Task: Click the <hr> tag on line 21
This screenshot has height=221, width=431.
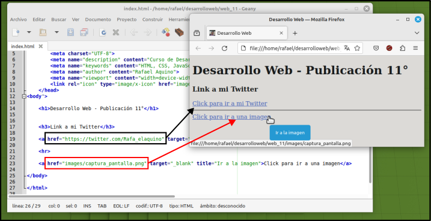Action: tap(44, 151)
